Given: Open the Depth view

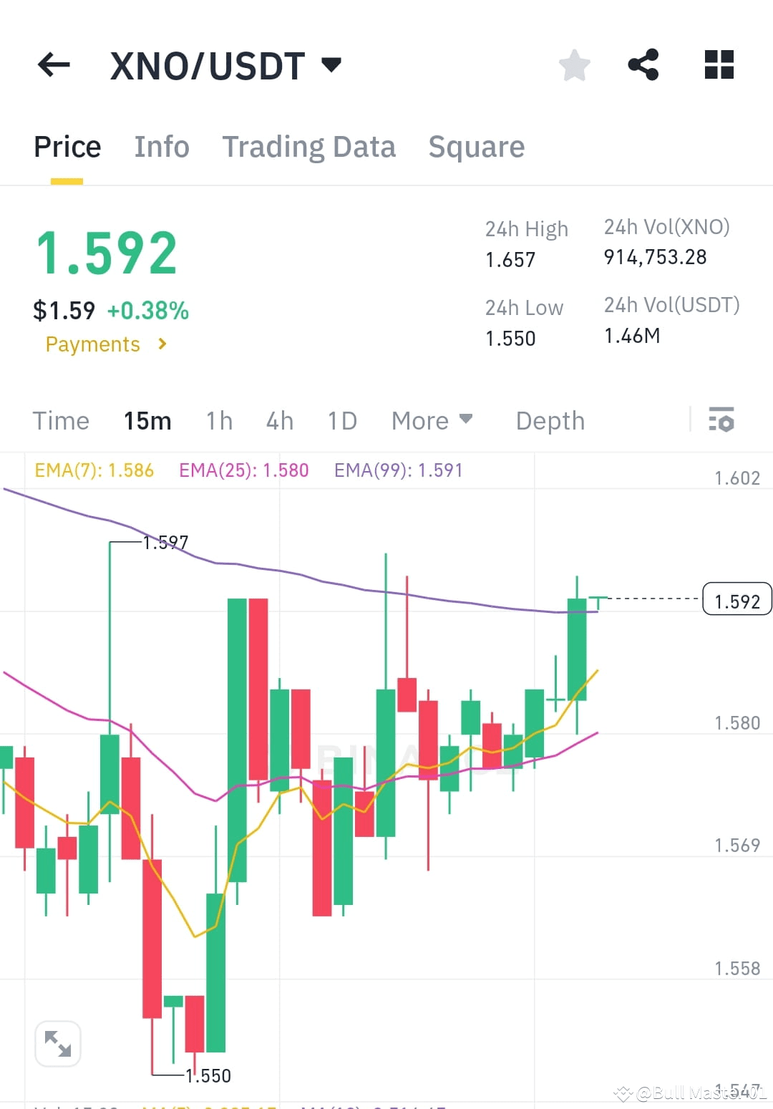Looking at the screenshot, I should 550,421.
